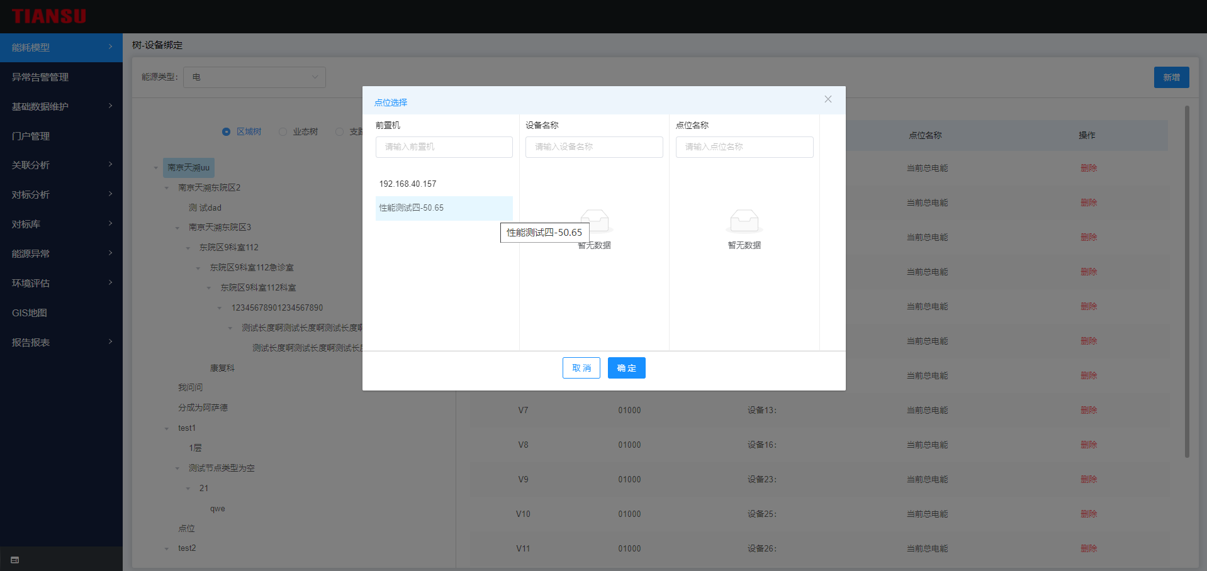Delete the V9 设备23 row
This screenshot has width=1207, height=571.
pos(1089,479)
